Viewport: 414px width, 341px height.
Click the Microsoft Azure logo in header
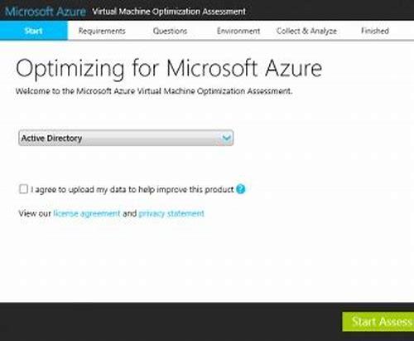[x=46, y=12]
